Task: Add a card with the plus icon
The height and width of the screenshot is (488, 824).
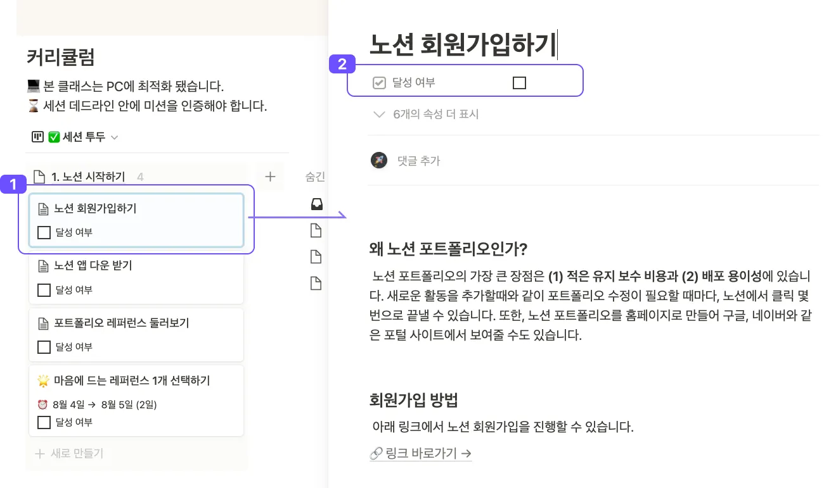Action: 270,177
